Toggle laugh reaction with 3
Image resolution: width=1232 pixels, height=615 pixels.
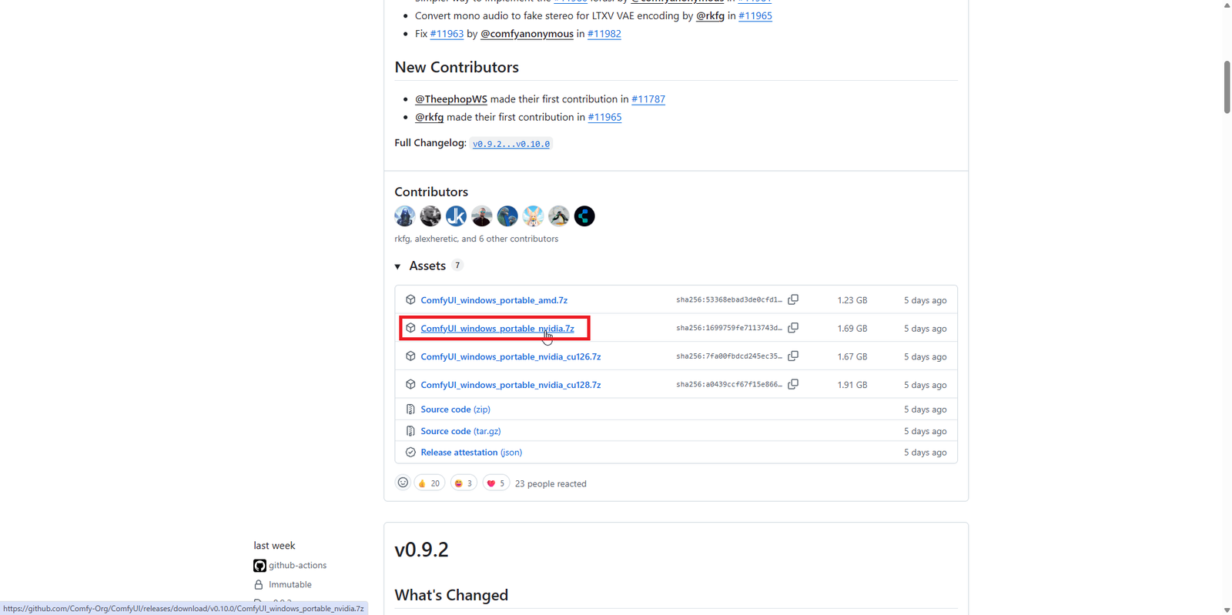464,483
